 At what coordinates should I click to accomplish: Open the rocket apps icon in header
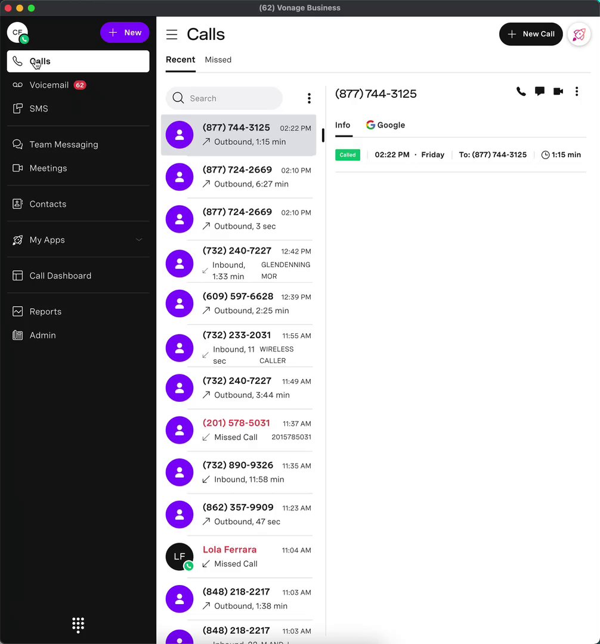tap(579, 34)
